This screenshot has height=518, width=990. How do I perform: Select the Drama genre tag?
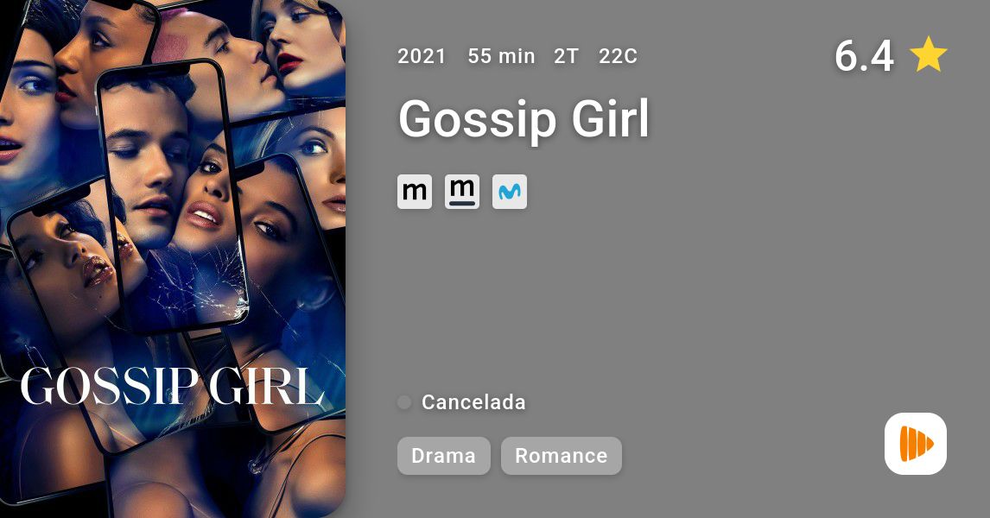tap(443, 456)
